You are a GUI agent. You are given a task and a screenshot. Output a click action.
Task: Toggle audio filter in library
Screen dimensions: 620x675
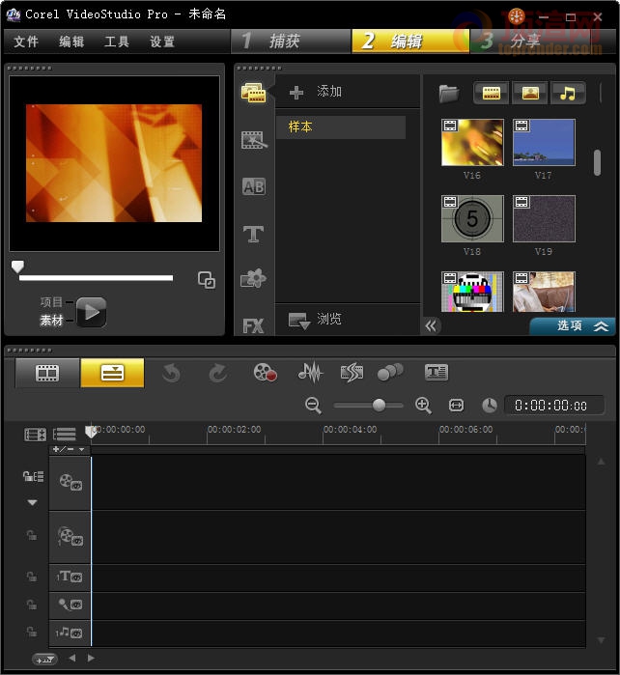point(568,93)
